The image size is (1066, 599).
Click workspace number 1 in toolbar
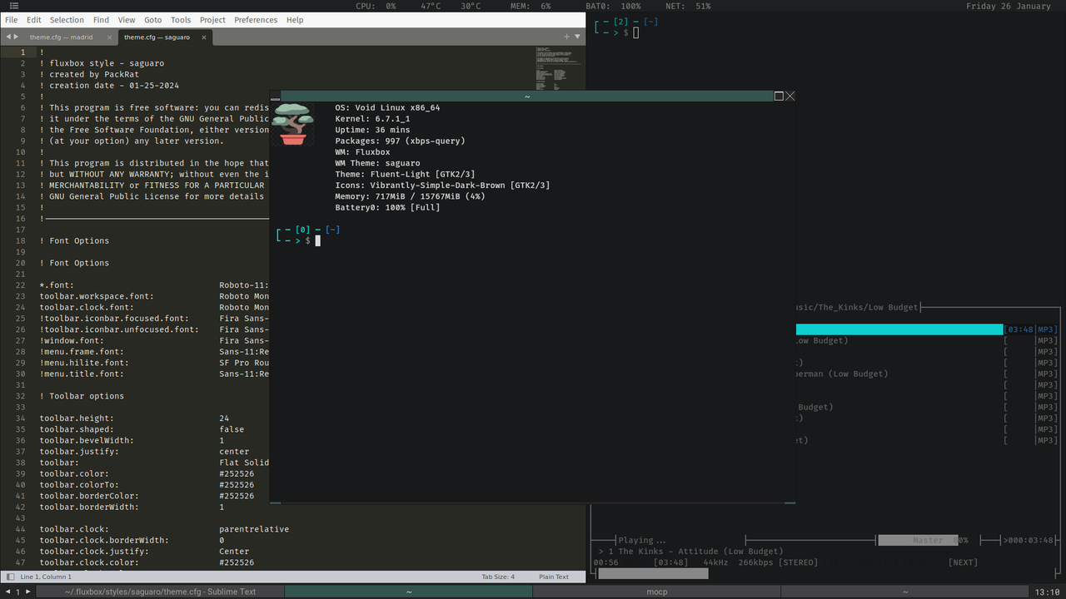17,592
